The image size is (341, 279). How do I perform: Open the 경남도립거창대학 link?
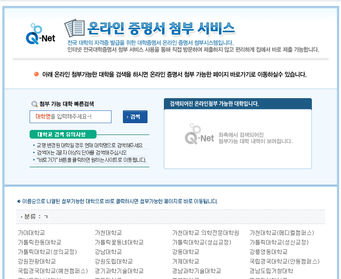(x=271, y=271)
